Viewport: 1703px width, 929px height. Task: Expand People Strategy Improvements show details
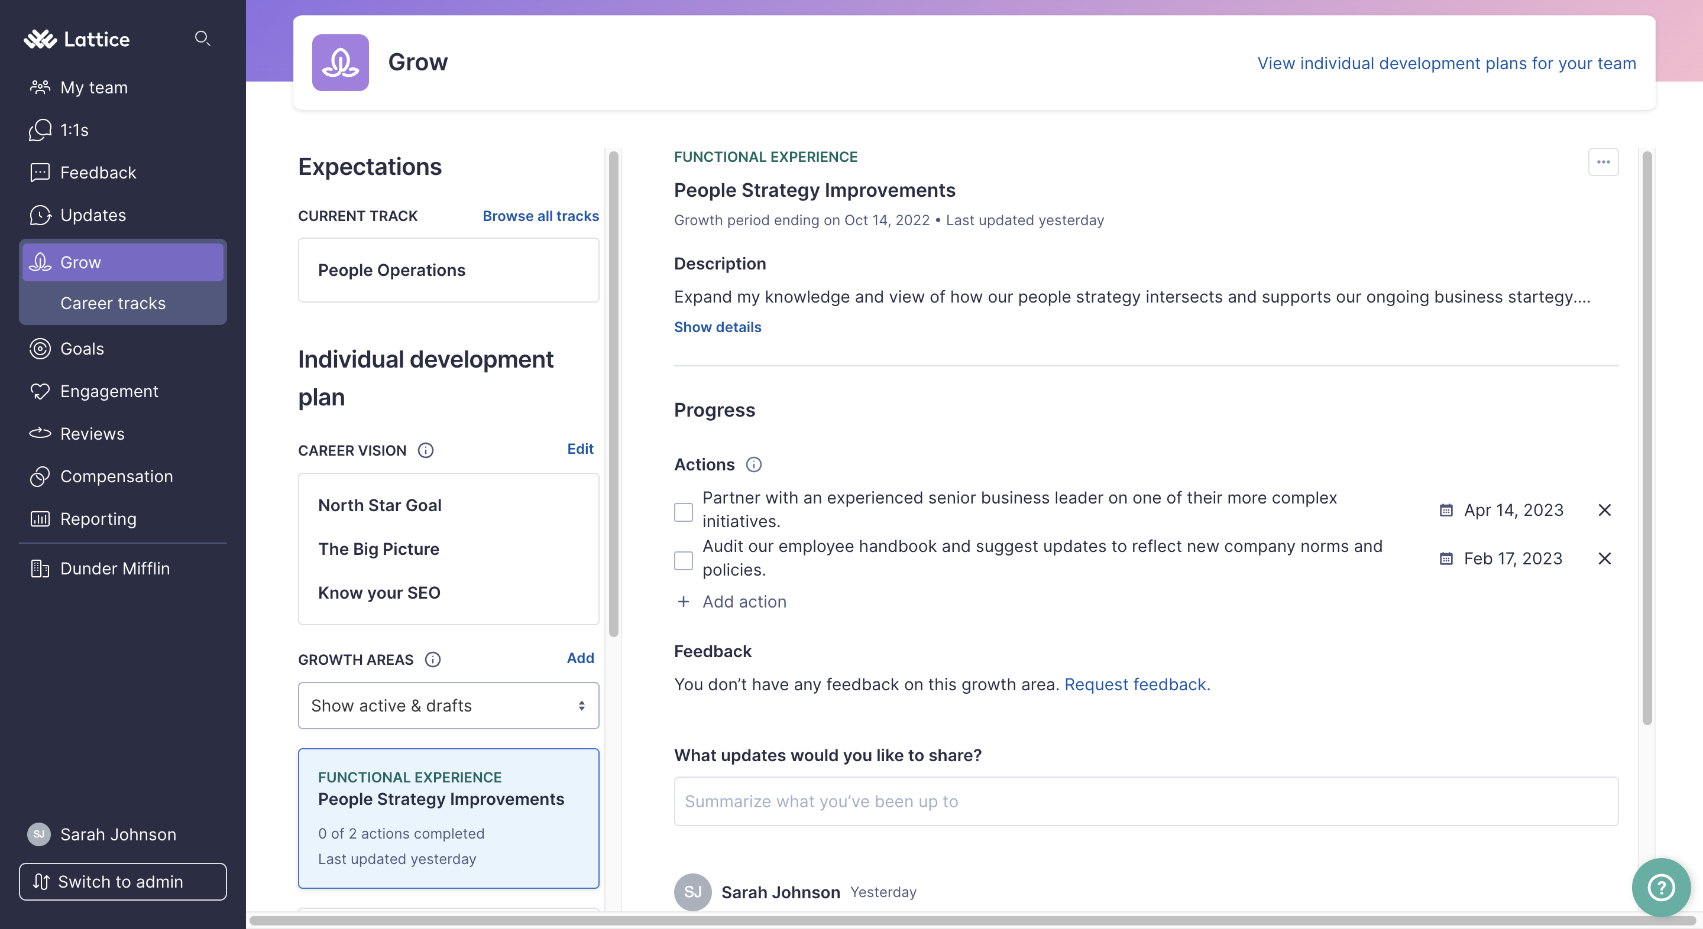click(x=718, y=326)
